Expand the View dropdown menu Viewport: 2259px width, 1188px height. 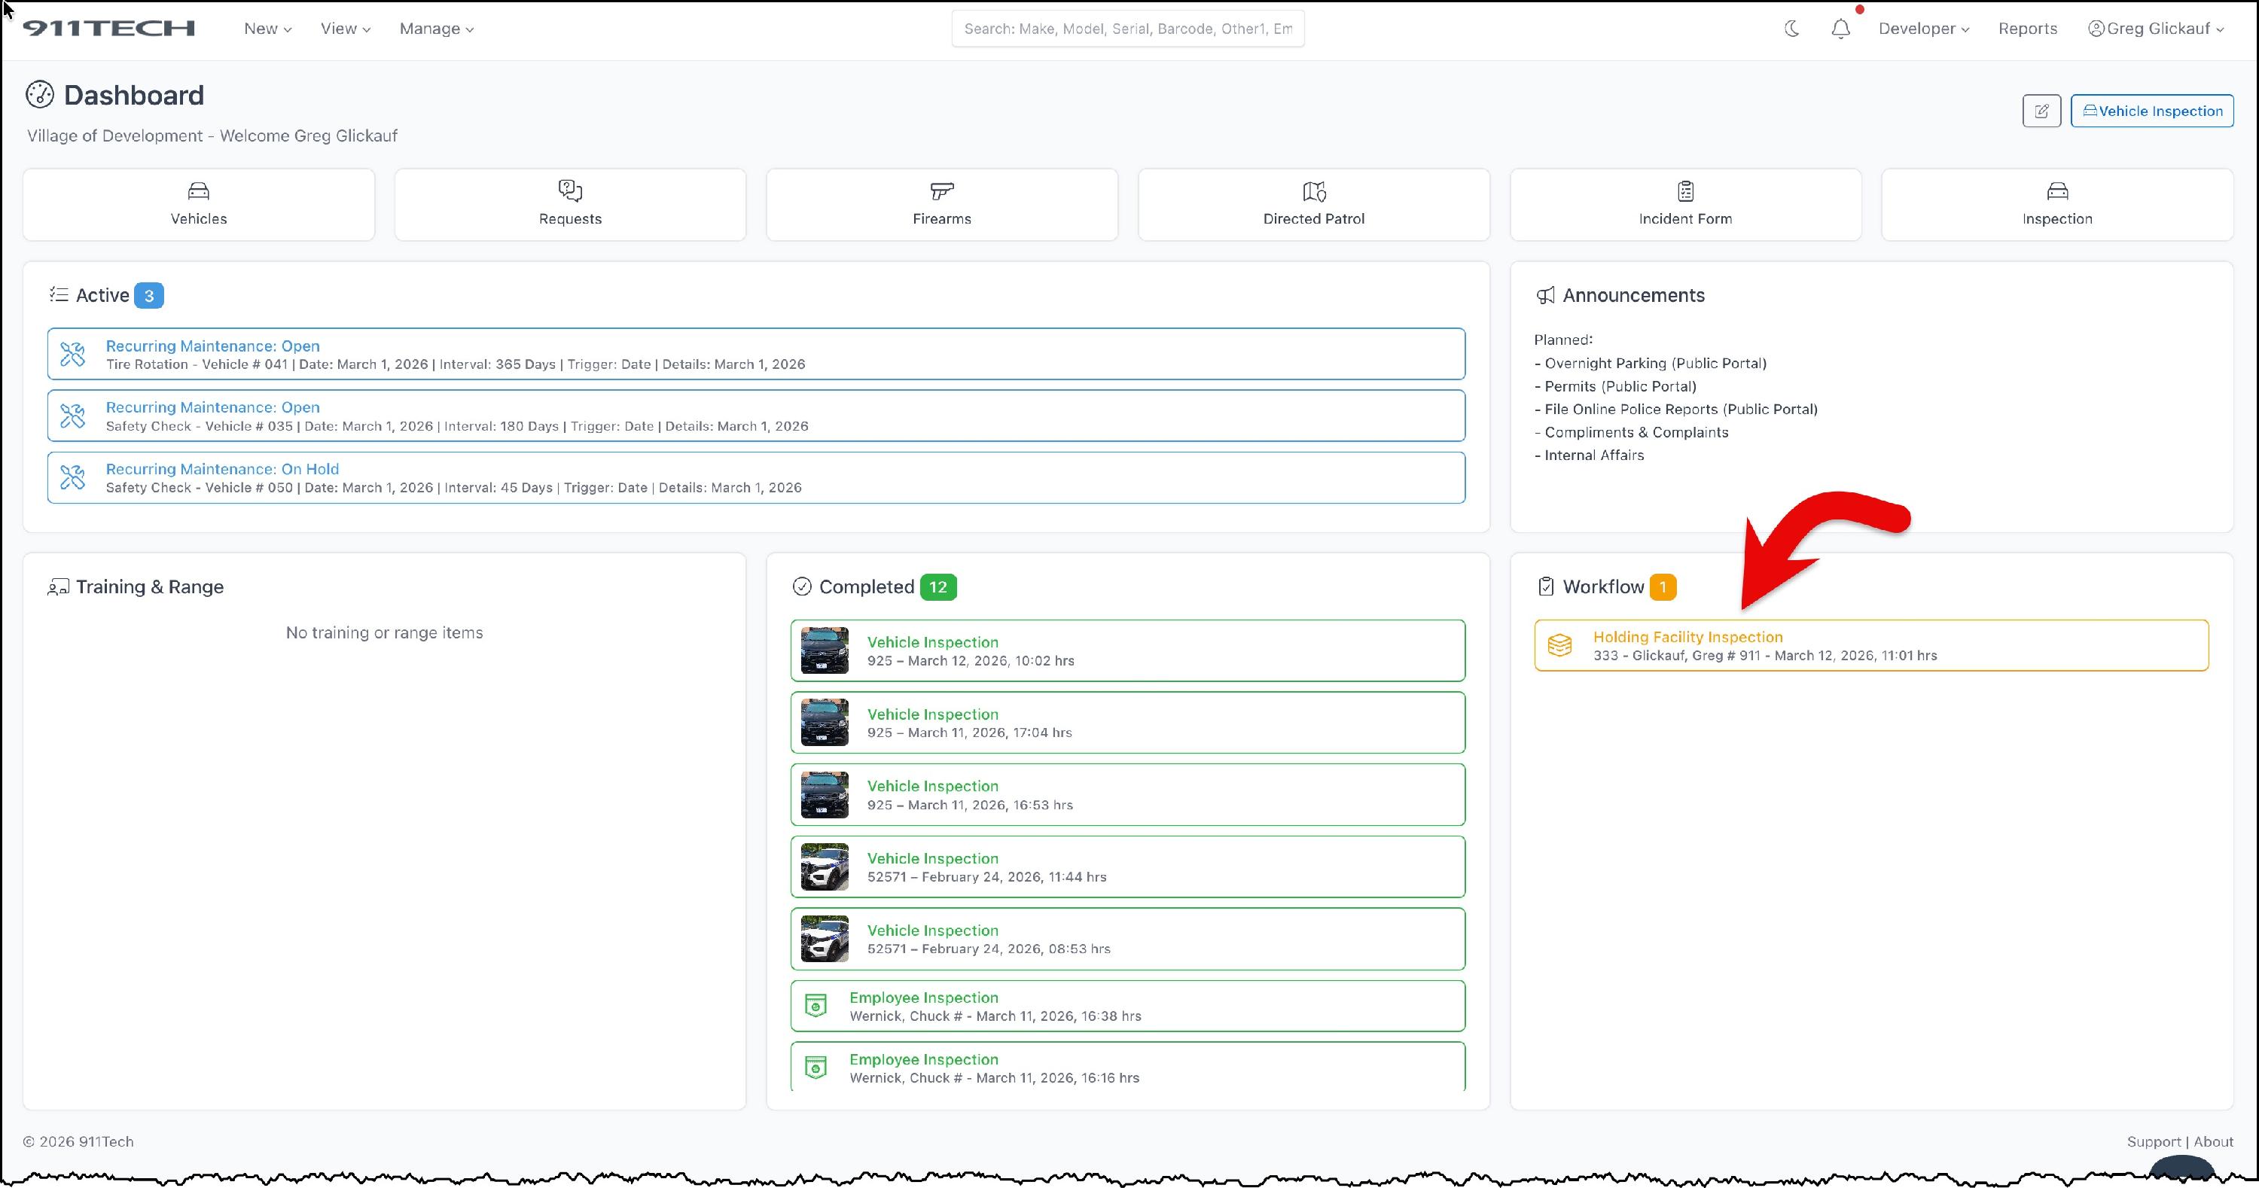(x=345, y=29)
